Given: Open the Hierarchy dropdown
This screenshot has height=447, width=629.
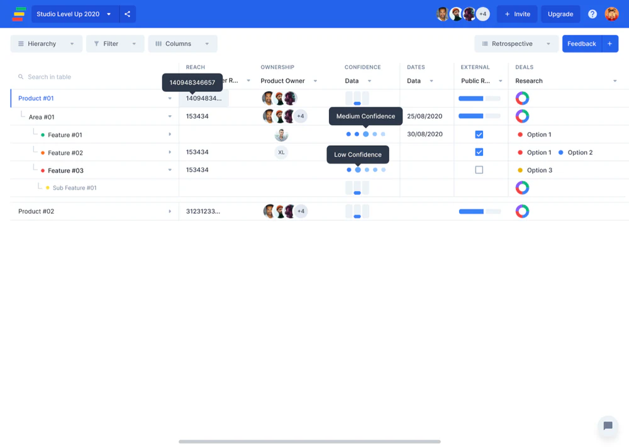Looking at the screenshot, I should point(46,44).
